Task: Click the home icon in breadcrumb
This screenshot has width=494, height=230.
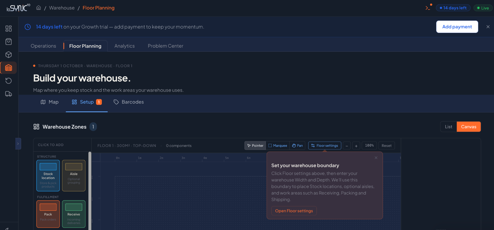Action: point(39,8)
